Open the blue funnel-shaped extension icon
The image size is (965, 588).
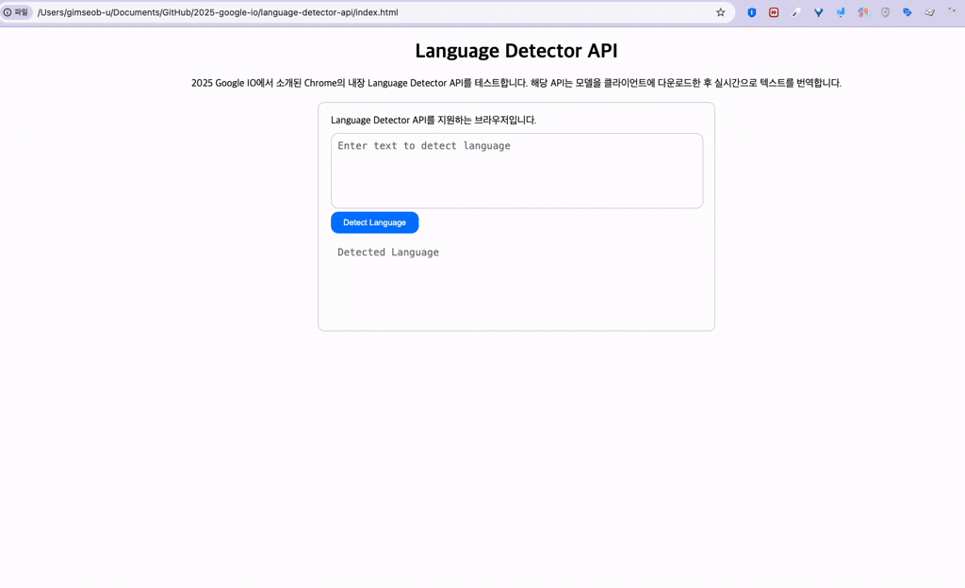coord(818,12)
